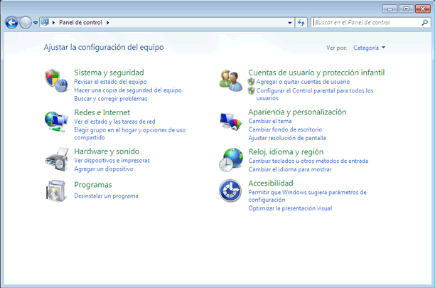
Task: Click the refresh button beside address bar
Action: pyautogui.click(x=301, y=23)
